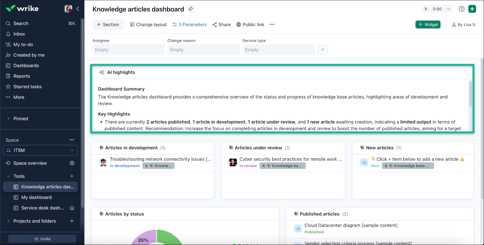Start the timer play button
The height and width of the screenshot is (245, 484).
point(426,9)
